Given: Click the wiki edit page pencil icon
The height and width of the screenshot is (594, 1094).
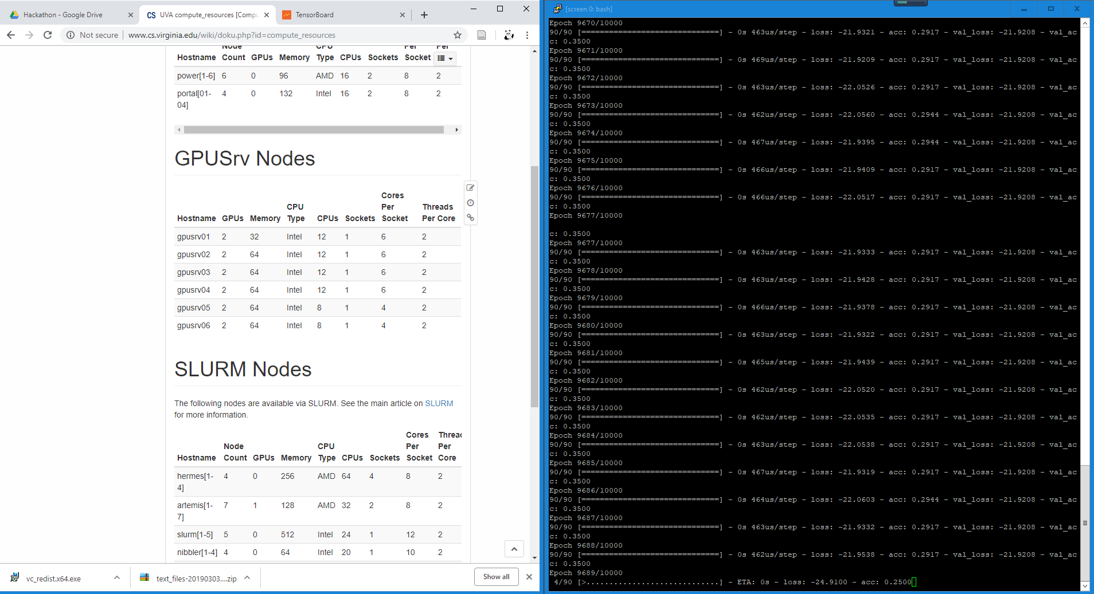Looking at the screenshot, I should click(470, 188).
